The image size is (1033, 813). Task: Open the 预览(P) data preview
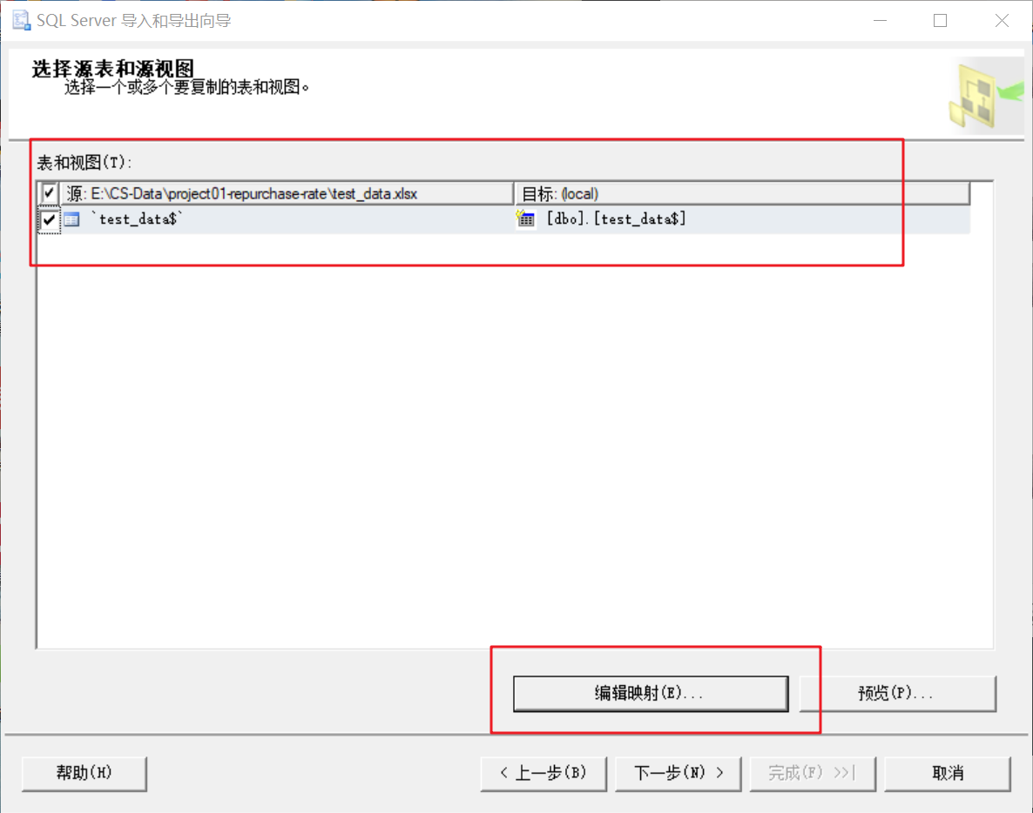pyautogui.click(x=897, y=694)
